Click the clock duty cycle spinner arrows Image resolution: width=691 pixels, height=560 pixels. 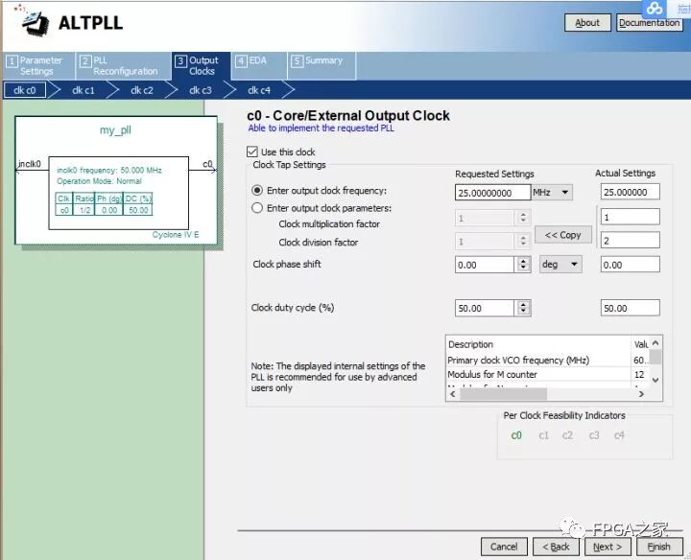523,308
